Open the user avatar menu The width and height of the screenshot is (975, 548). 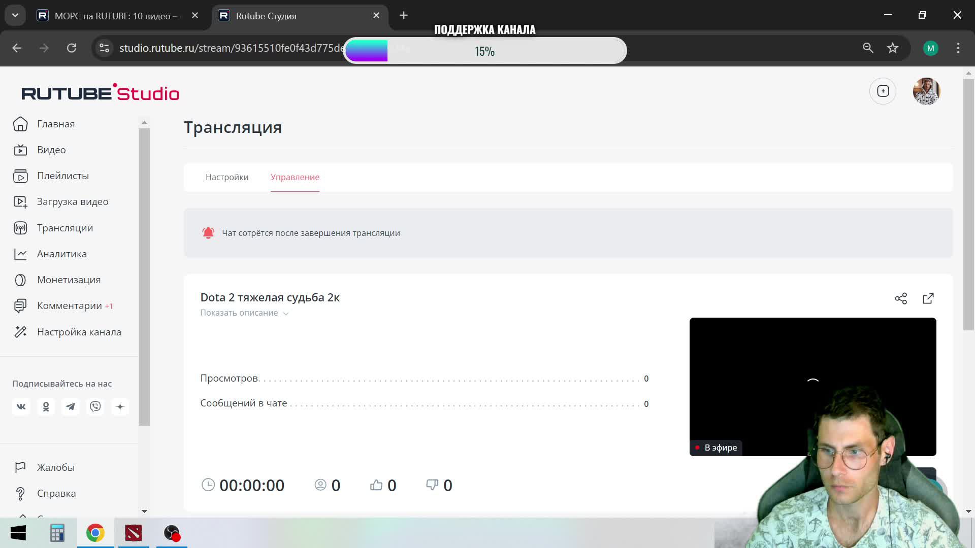(x=927, y=91)
